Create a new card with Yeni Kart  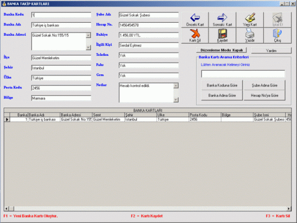(250, 19)
